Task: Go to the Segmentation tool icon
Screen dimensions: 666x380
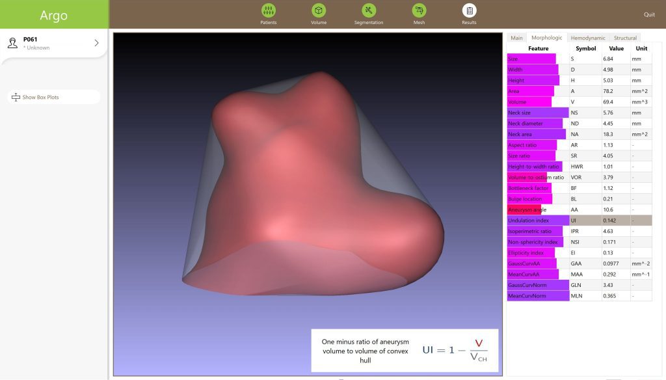Action: tap(369, 10)
